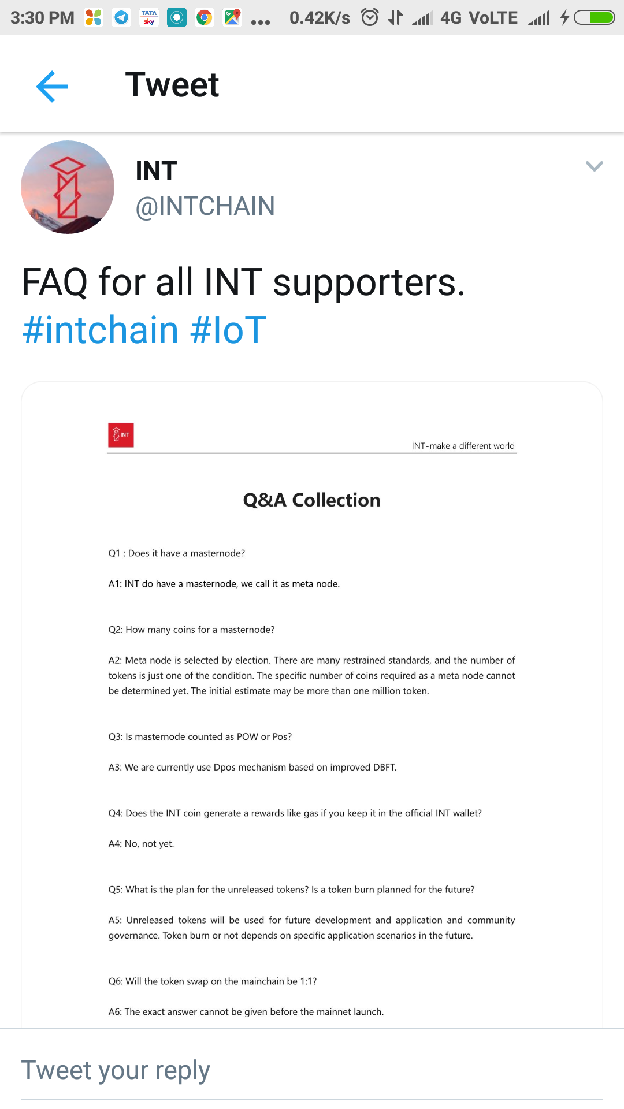The image size is (624, 1109).
Task: Tap the Chrome notification icon
Action: coord(204,18)
